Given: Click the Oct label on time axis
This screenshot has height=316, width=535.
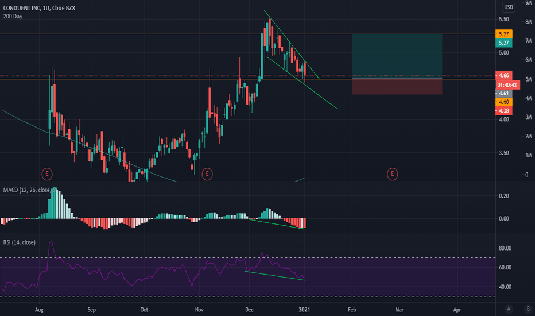Looking at the screenshot, I should click(x=144, y=310).
